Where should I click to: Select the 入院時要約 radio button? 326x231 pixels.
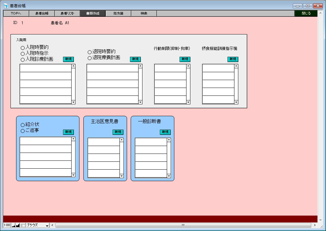(23, 48)
